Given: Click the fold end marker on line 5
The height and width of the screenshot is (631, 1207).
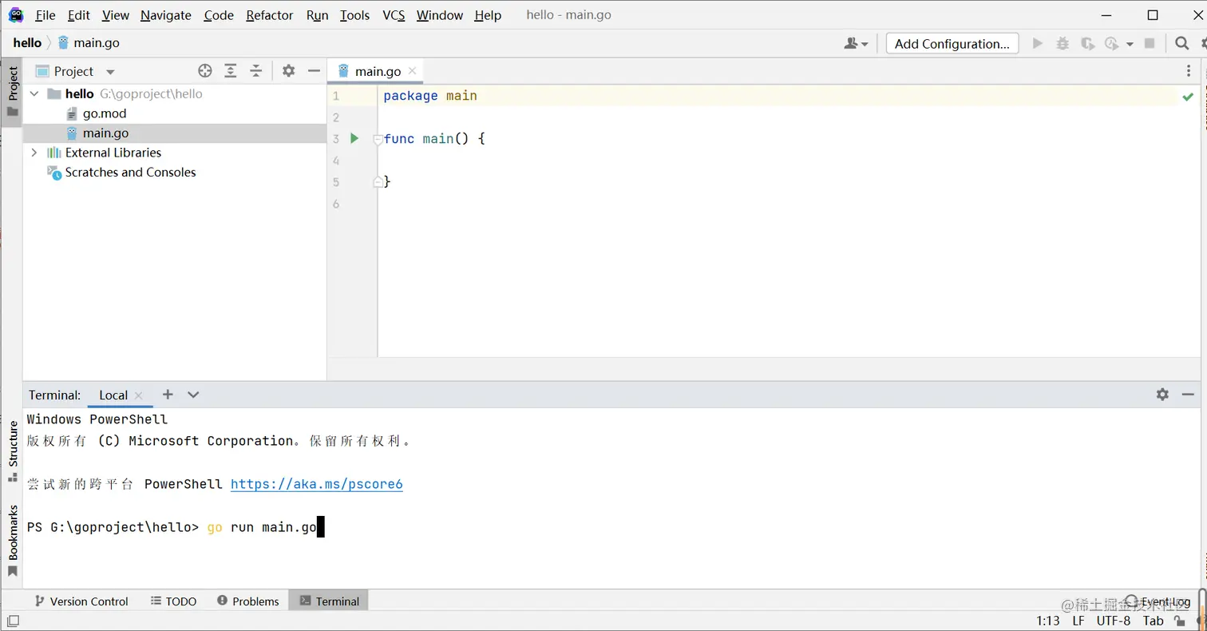Looking at the screenshot, I should (x=378, y=182).
